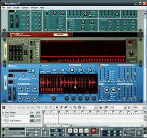Click the Matrix Steps up/down spinner
Viewport: 147px width, 138px height.
click(134, 42)
